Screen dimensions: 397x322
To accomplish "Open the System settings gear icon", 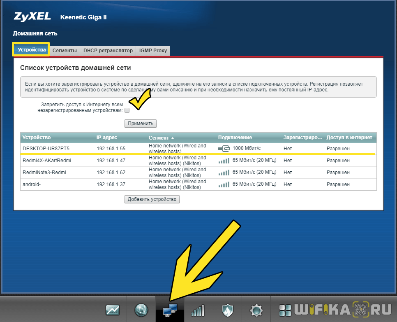I will 256,310.
